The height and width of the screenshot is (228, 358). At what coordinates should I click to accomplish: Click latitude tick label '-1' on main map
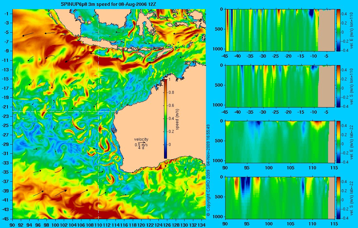click(6, 13)
